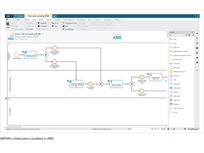This screenshot has height=153, width=204.
Task: Click the Find input field in status bar
Action: [x=140, y=129]
